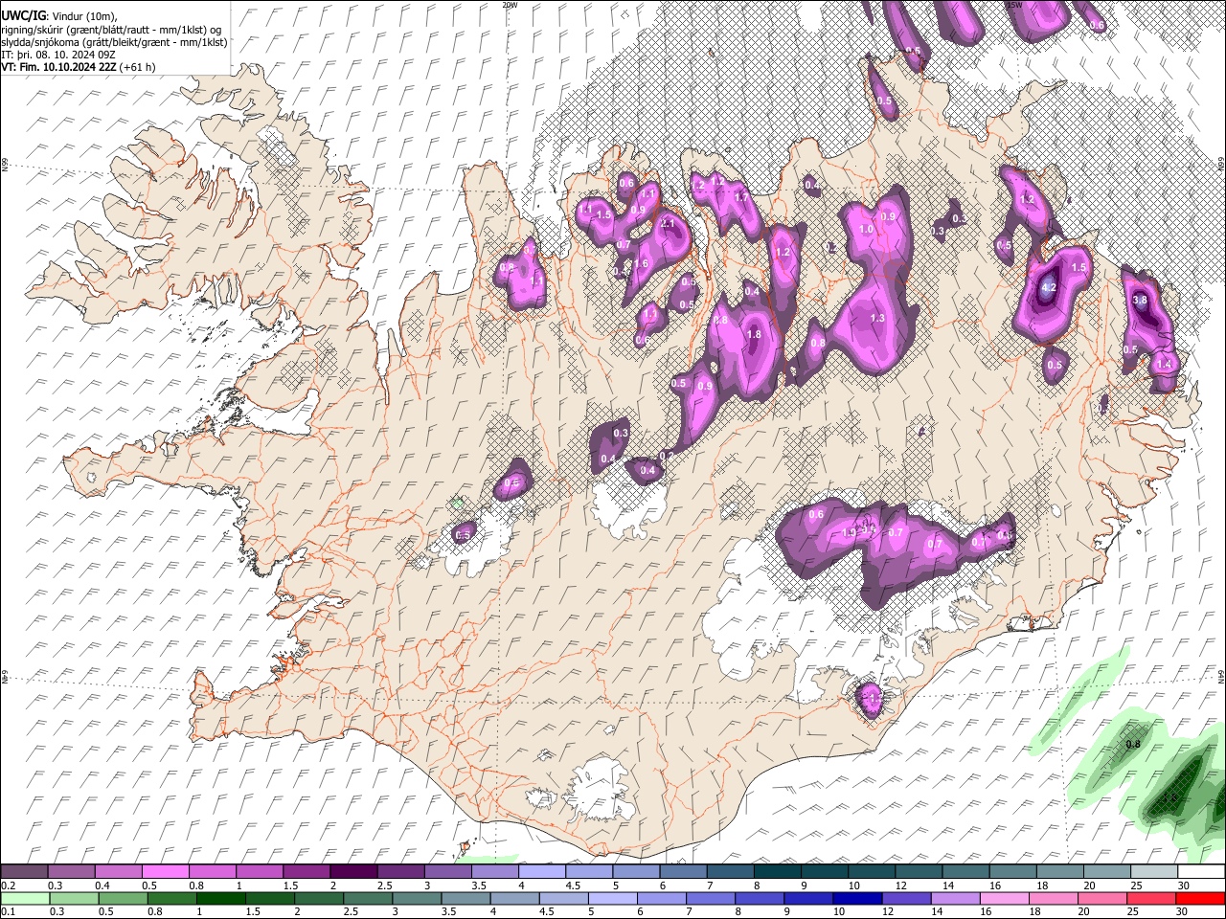The height and width of the screenshot is (919, 1226).
Task: Click the 'UWC/IG: Vindur (10m)' title text
Action: pyautogui.click(x=58, y=16)
